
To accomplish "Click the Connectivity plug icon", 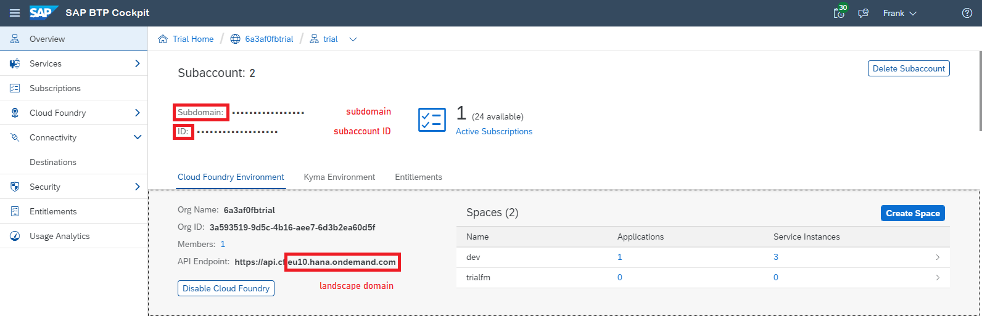I will point(15,137).
